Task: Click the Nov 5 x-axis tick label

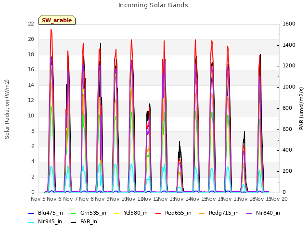Action: pyautogui.click(x=38, y=199)
